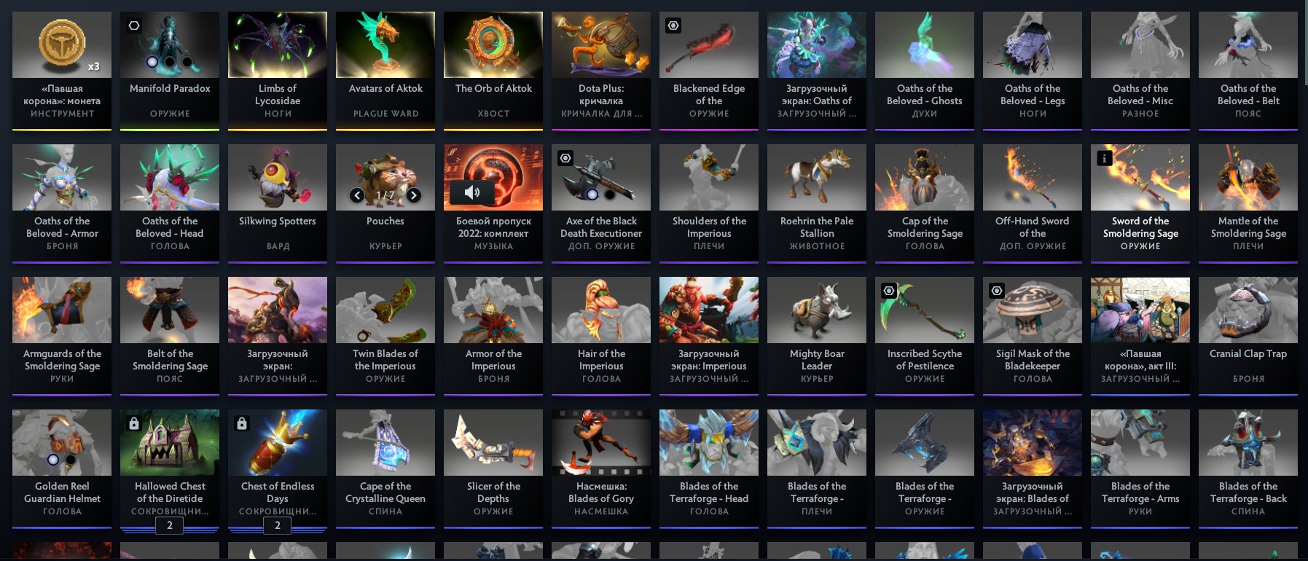Select the second style dot on Manifold Paradox

[169, 62]
